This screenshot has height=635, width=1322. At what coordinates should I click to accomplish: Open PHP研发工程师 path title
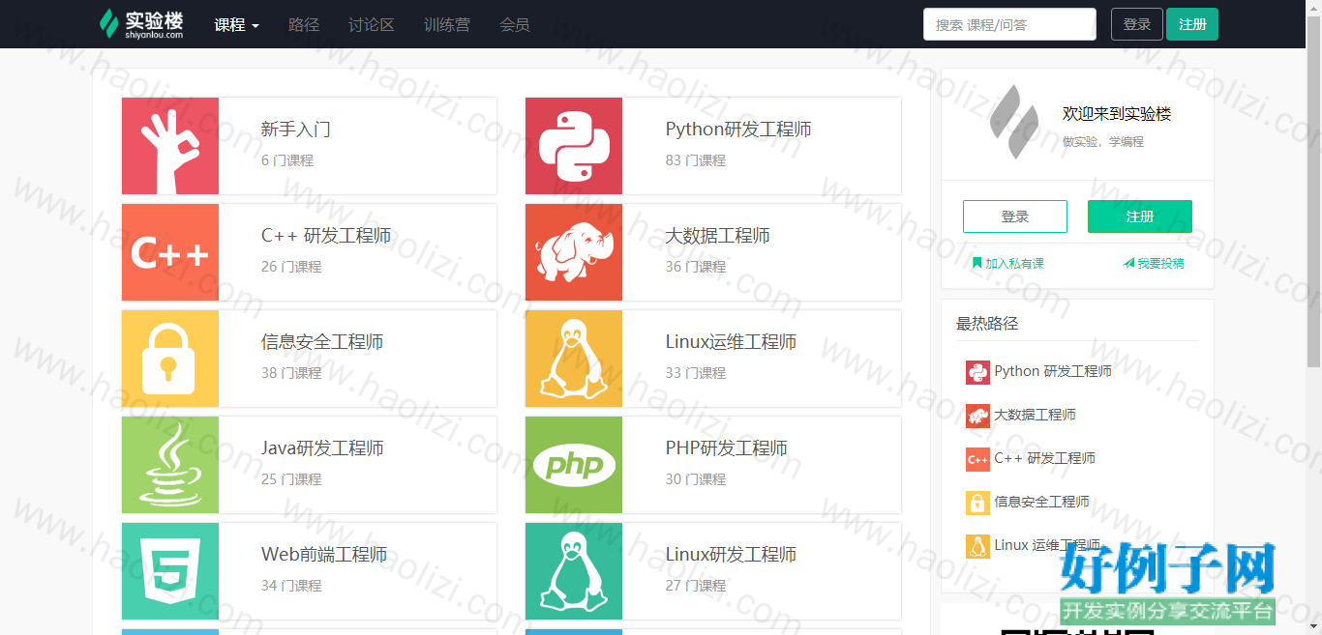click(x=727, y=448)
